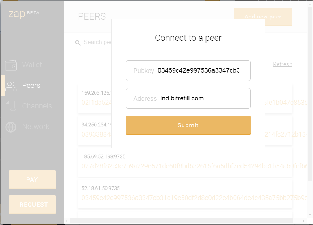
Task: Click the Network globe icon
Action: pyautogui.click(x=11, y=127)
